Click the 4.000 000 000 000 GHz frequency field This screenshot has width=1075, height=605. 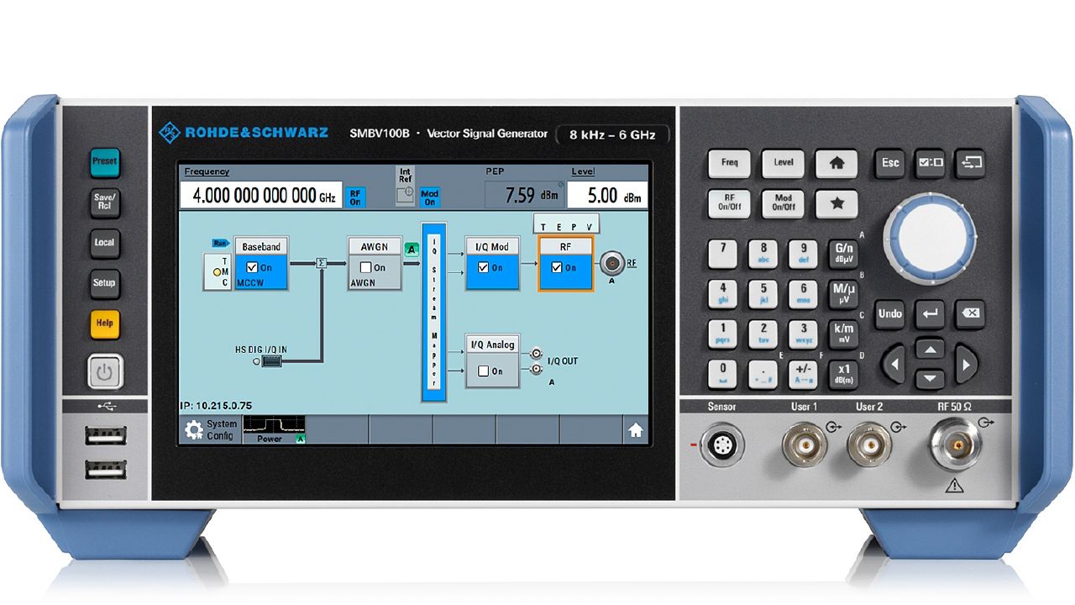coord(263,195)
